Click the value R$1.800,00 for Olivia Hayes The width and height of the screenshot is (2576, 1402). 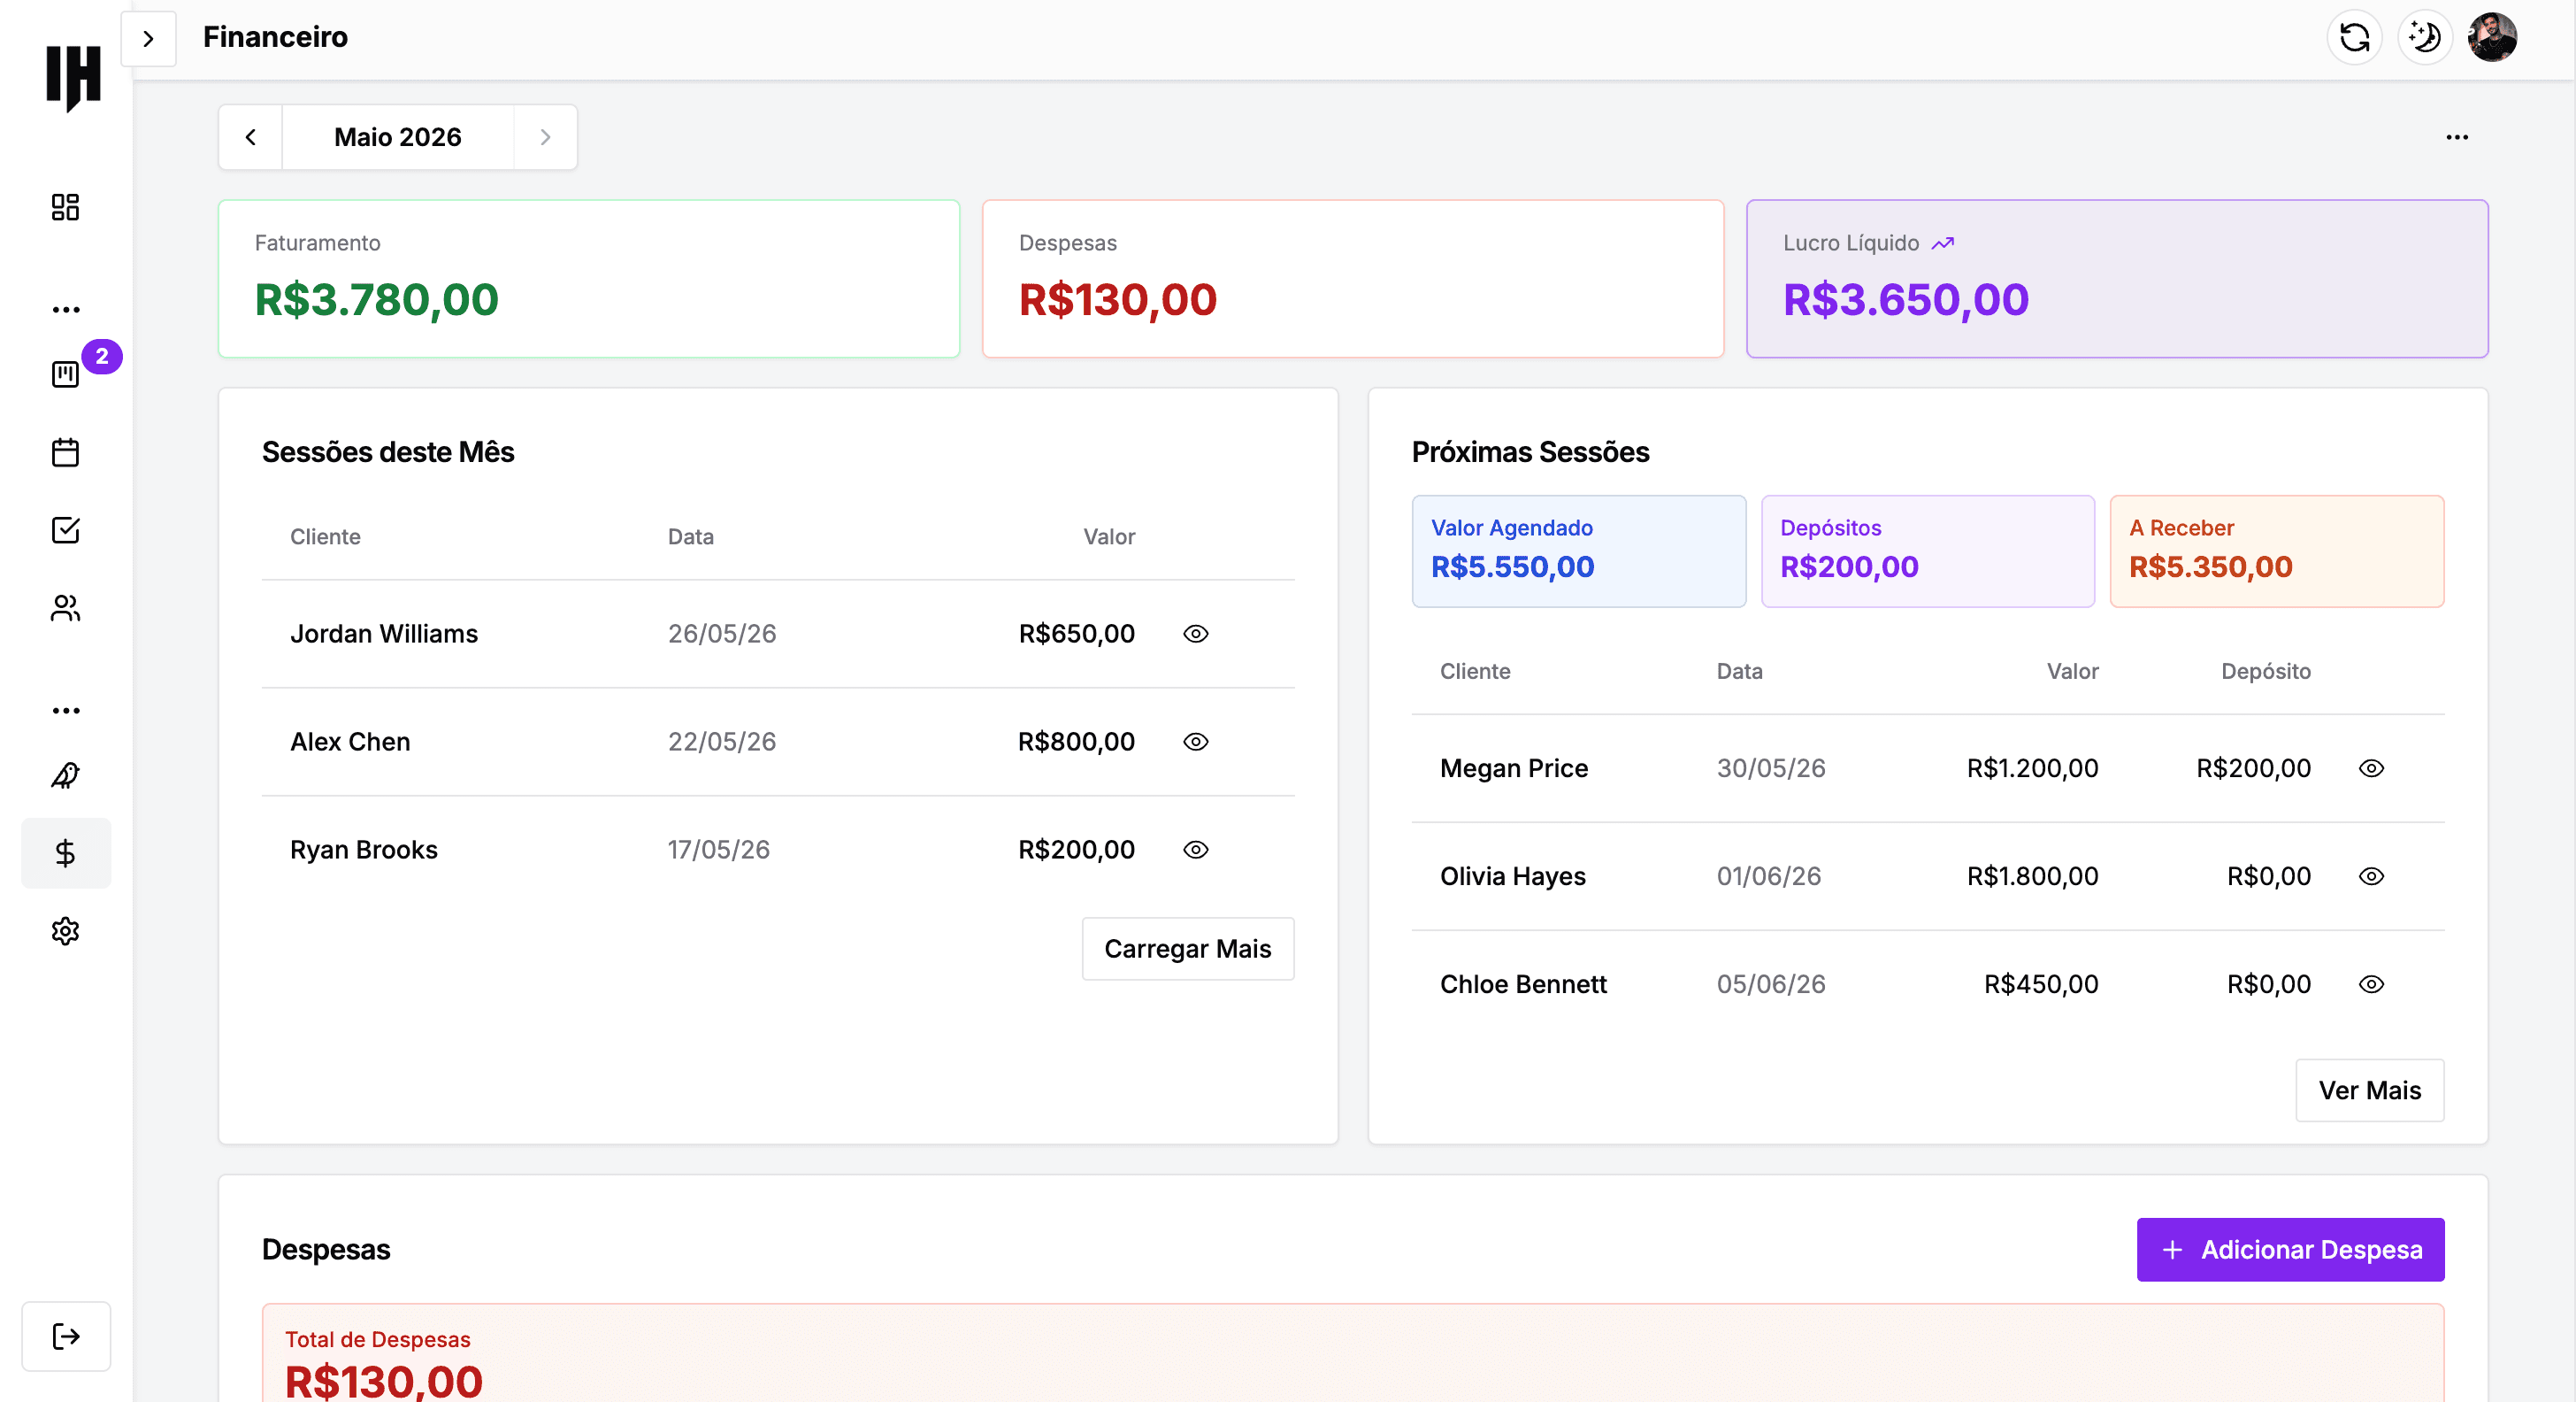pos(2032,876)
